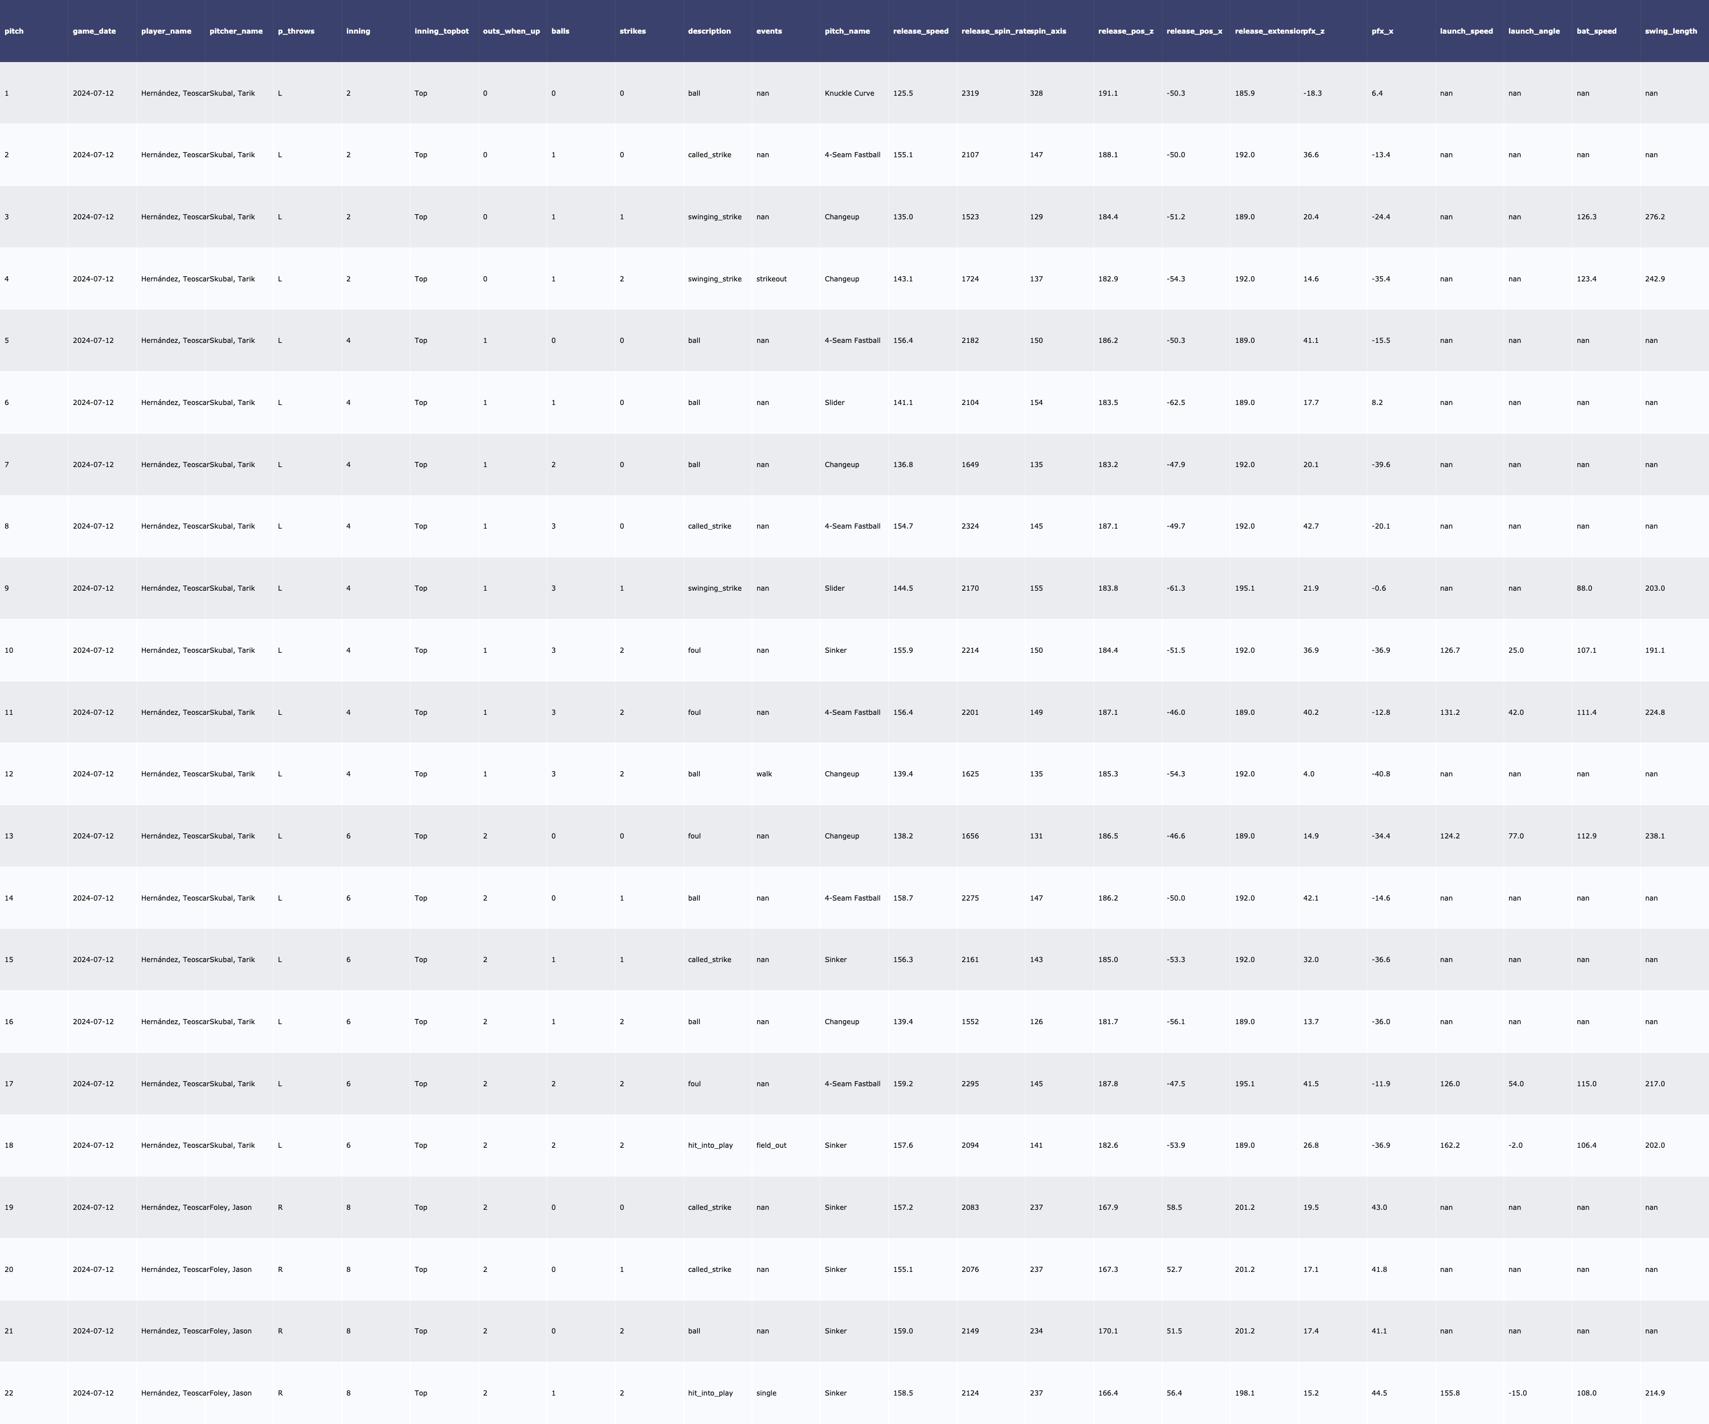
Task: Click pitcher name Foley, Jason in row 19
Action: (230, 1208)
